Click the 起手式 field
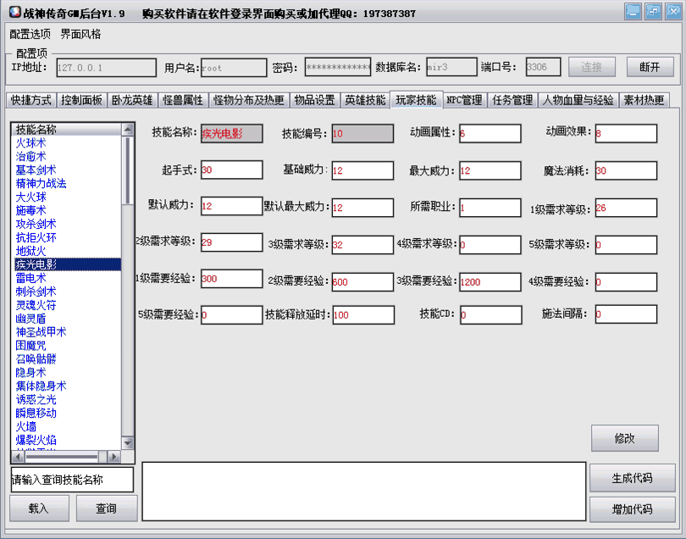 231,169
